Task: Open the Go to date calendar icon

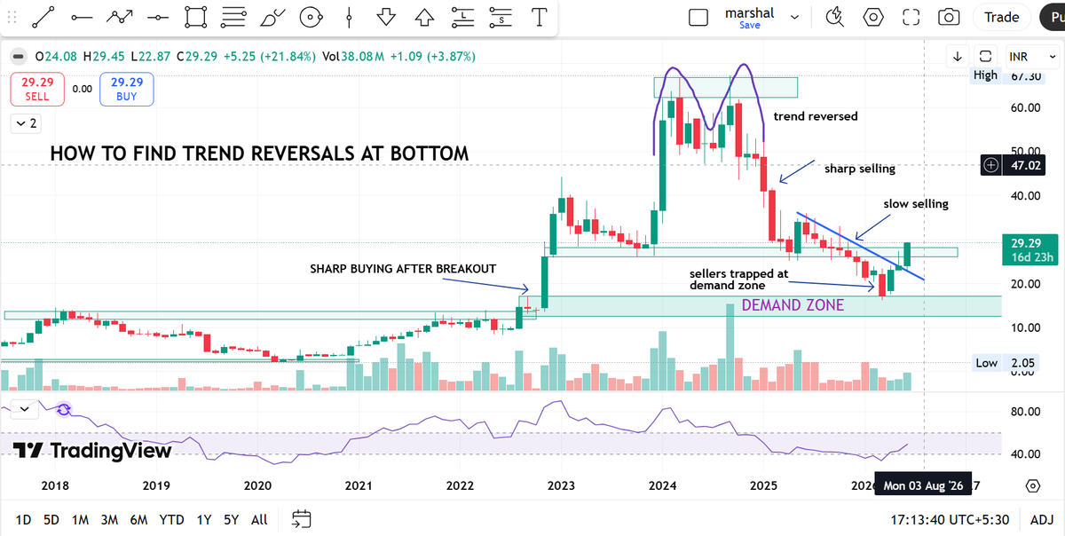Action: tap(301, 518)
